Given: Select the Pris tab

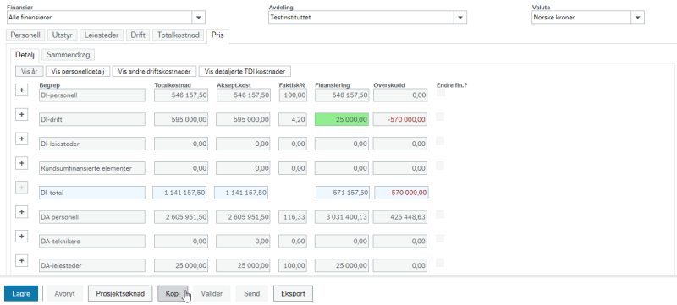Looking at the screenshot, I should tap(217, 35).
